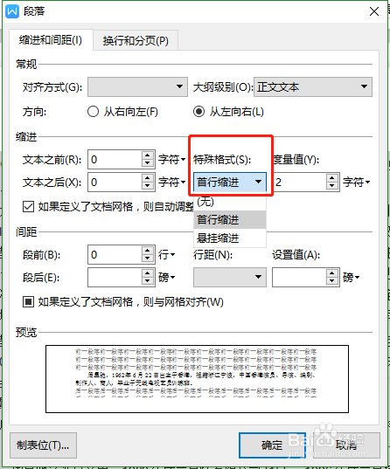Click the 文本之前(R) input field

(115, 160)
